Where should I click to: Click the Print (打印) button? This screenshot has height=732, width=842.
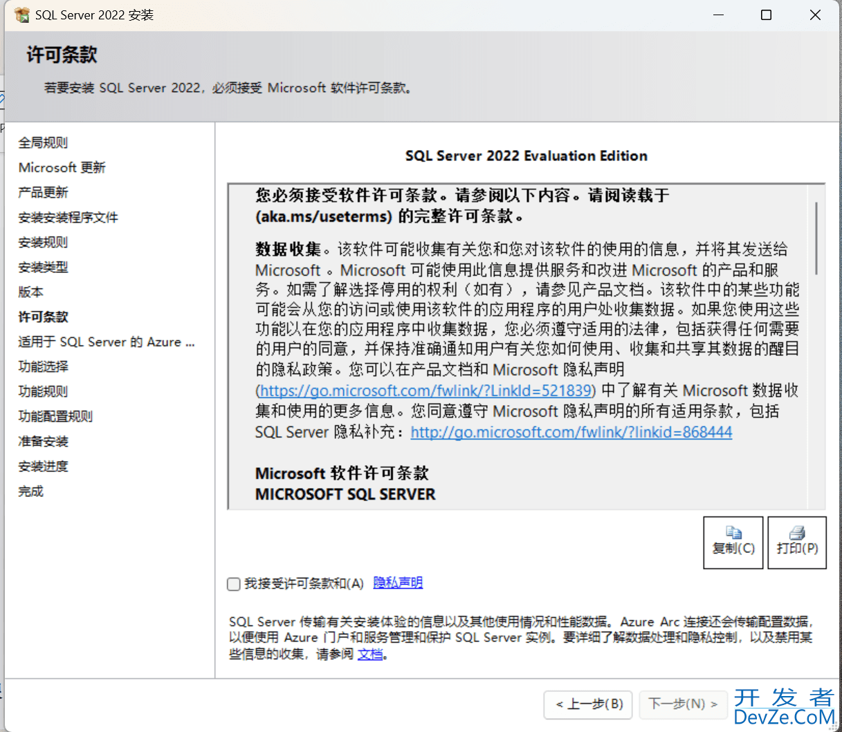[x=797, y=543]
